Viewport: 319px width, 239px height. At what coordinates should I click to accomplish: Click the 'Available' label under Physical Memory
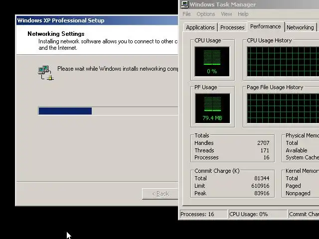297,150
